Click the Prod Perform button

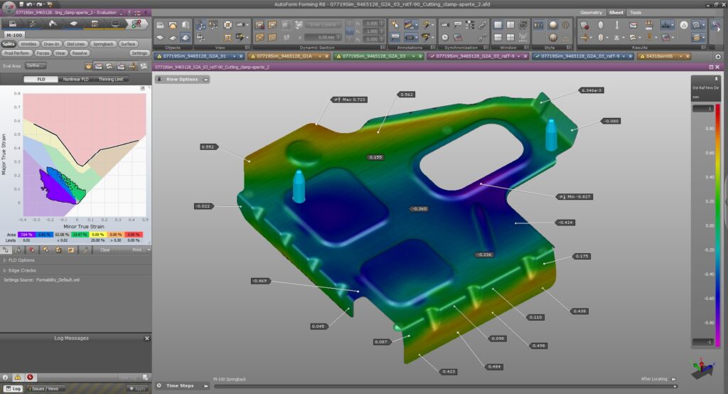click(x=16, y=53)
